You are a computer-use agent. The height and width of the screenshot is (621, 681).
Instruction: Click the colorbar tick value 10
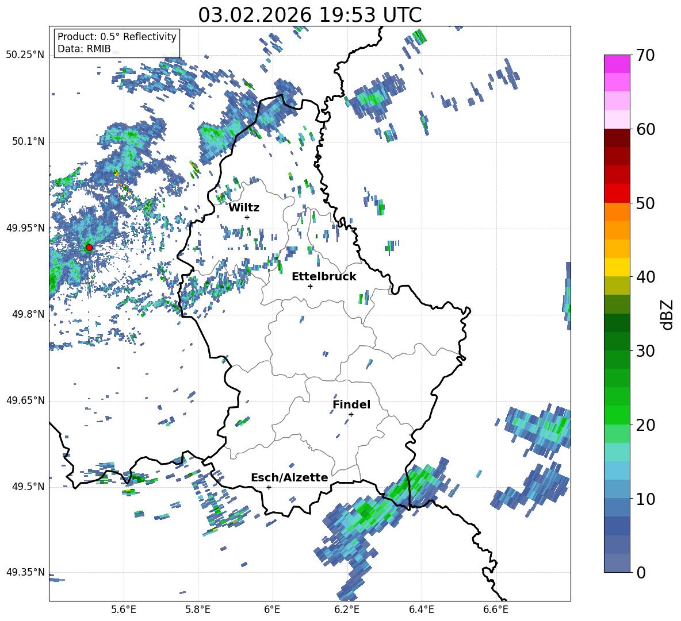coord(645,499)
